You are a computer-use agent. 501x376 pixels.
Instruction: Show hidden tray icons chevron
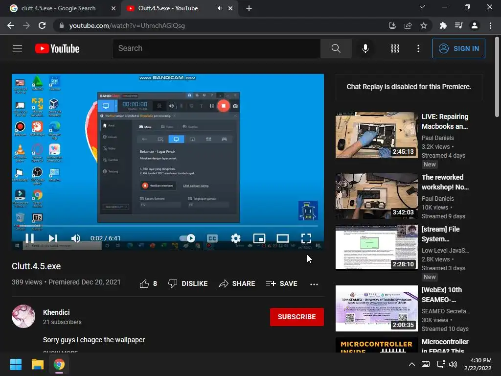tap(412, 364)
